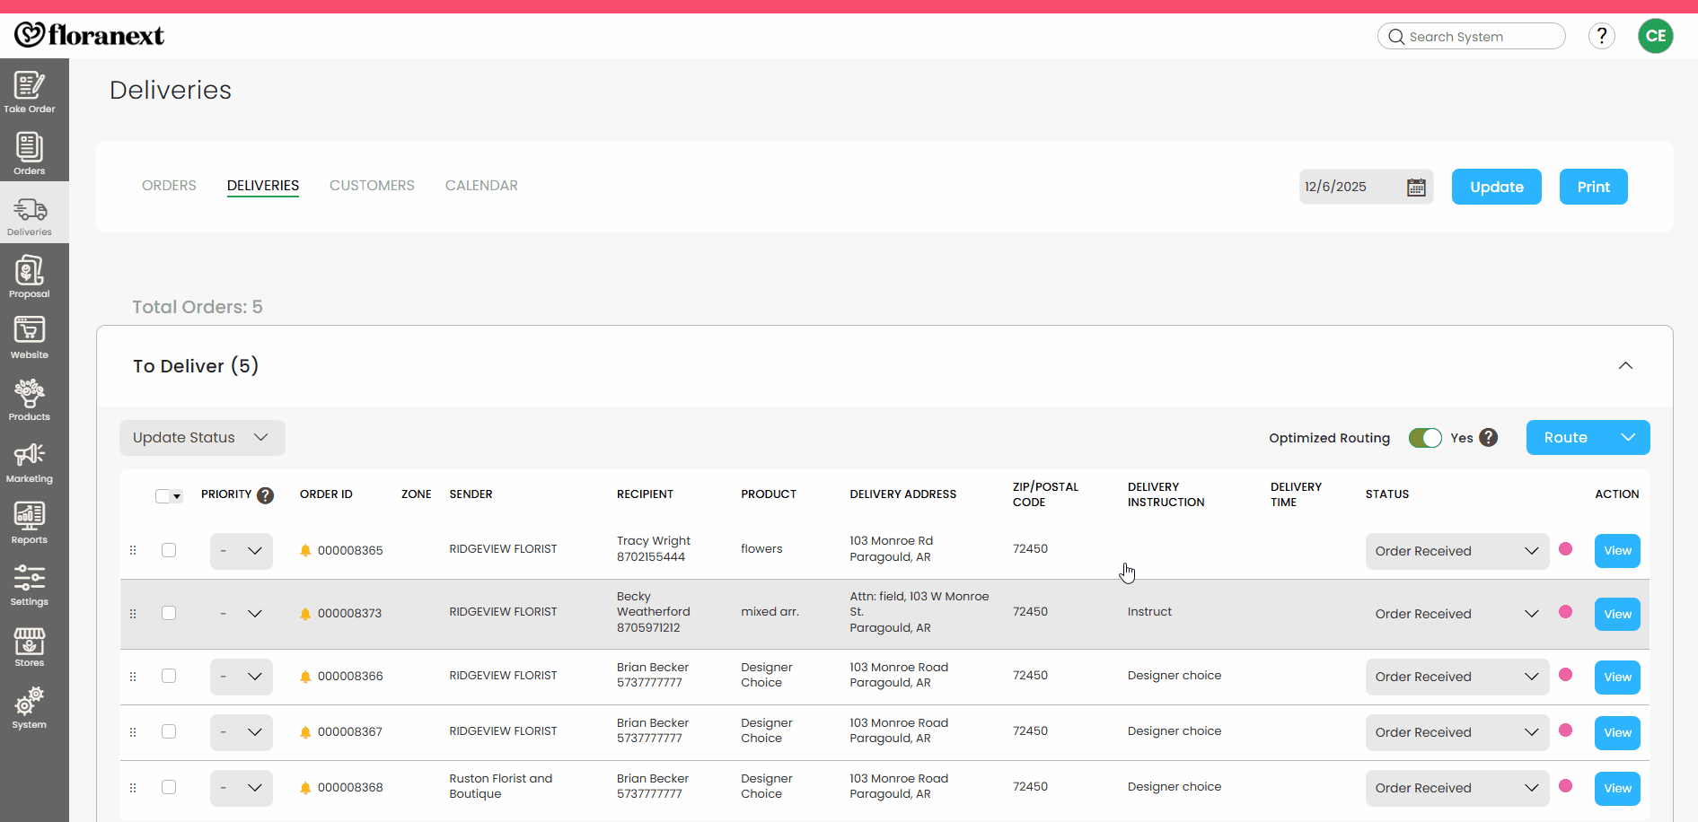Open priority dropdown for order 000008367

(242, 732)
